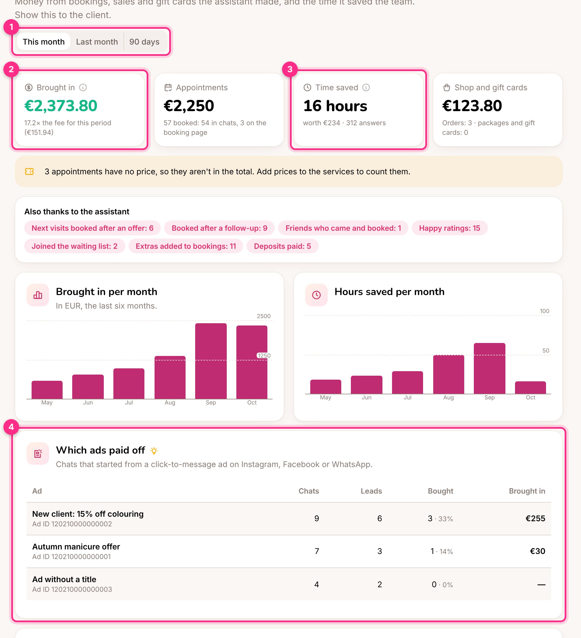Click the May bar in Brought in chart
This screenshot has width=581, height=638.
(47, 390)
